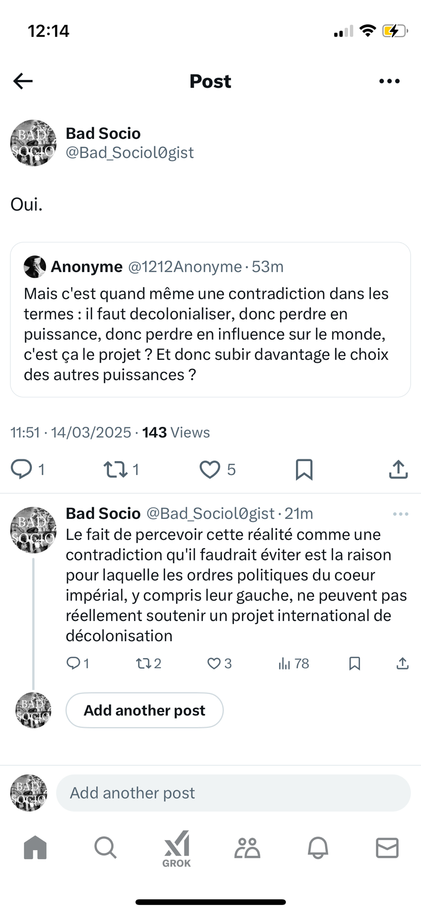Viewport: 421px width, 914px height.
Task: Focus the "Add another post" text field
Action: coord(233,793)
